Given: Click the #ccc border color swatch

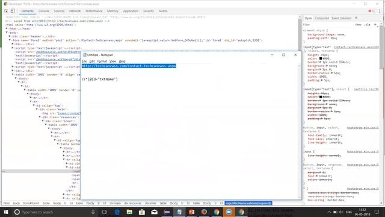Looking at the screenshot, I should [x=340, y=62].
